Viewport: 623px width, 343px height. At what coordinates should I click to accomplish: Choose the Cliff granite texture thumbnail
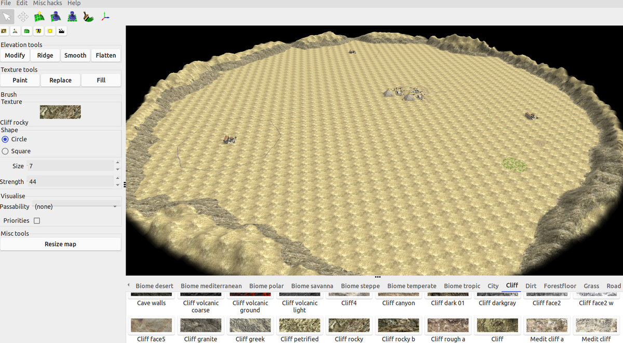point(200,325)
